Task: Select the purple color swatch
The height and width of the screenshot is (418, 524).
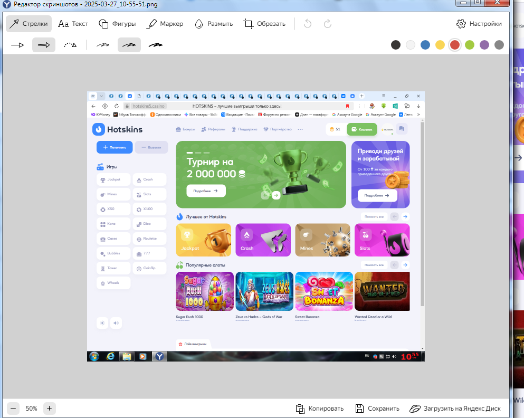Action: [x=484, y=45]
